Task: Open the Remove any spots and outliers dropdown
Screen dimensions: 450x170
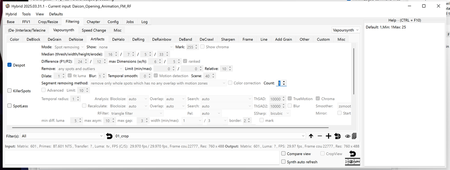Action: (x=90, y=69)
